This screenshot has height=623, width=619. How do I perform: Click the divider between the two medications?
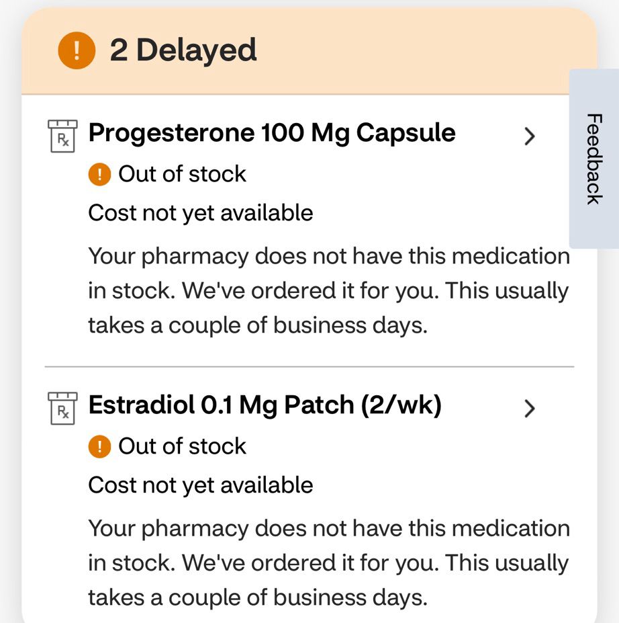pyautogui.click(x=309, y=367)
